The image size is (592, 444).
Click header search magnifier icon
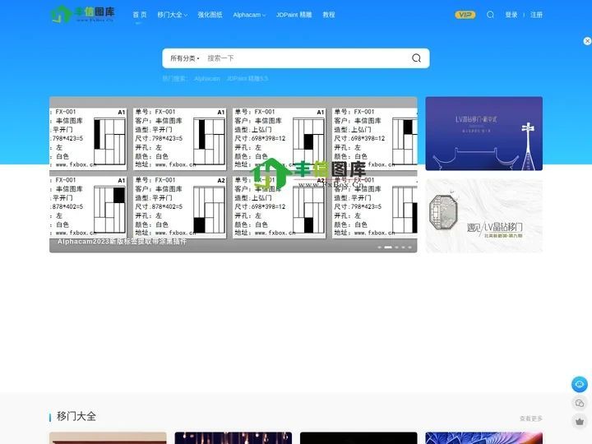click(490, 15)
